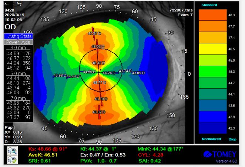Pick the 45.3 bright green scale swatch
Screen dimensions: 245x167
213,72
